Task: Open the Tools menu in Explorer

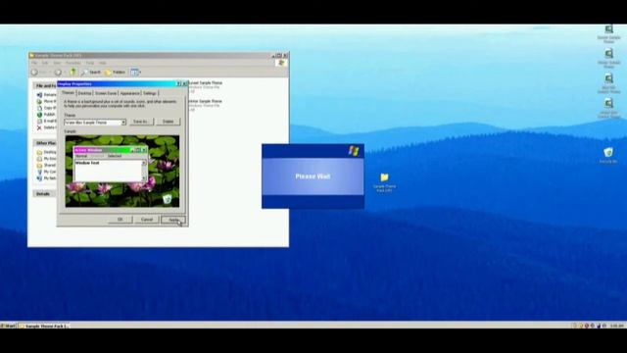Action: click(90, 63)
